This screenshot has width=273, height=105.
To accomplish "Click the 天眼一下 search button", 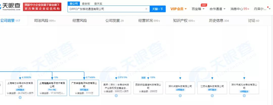I will 157,9.
